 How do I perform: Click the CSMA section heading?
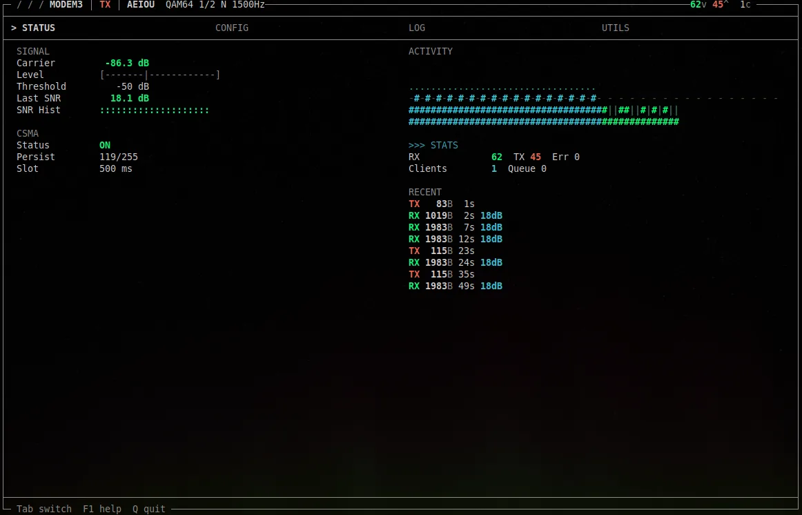click(28, 133)
